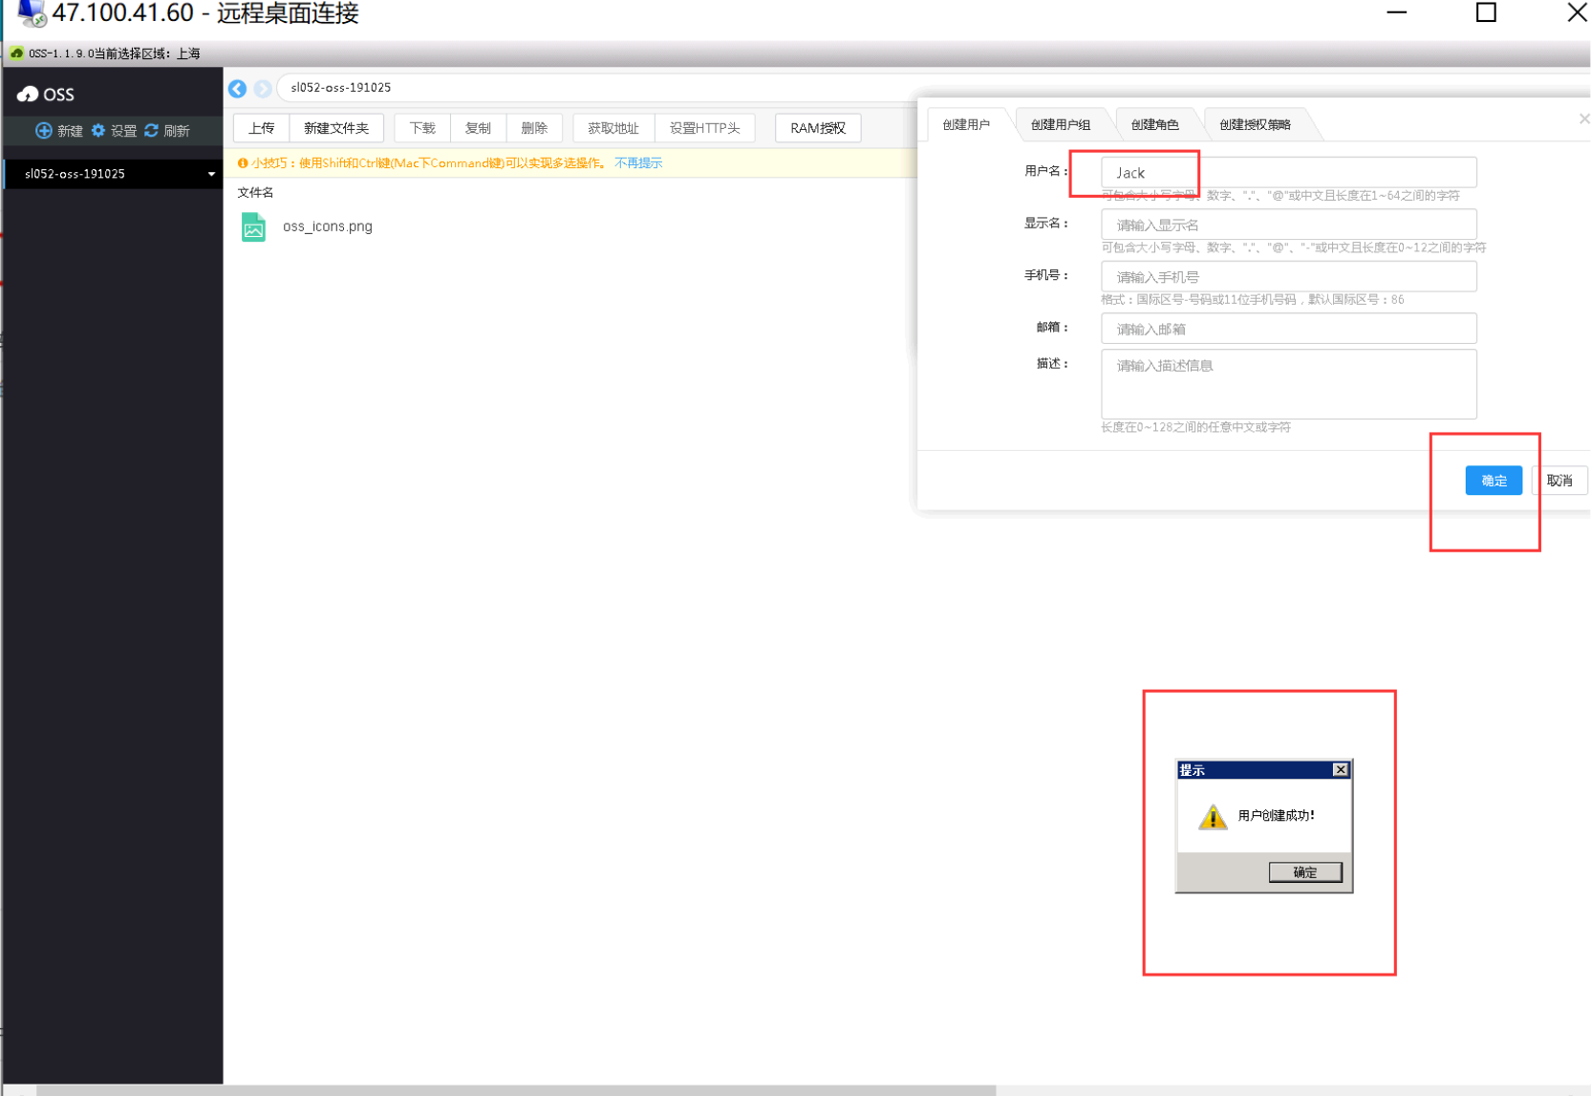Screen dimensions: 1591x1096
Task: Click the remote desktop connection icon
Action: tap(32, 13)
